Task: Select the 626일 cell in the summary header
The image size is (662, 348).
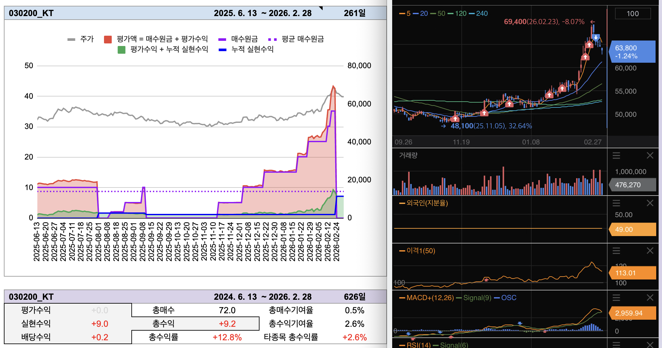Action: [355, 297]
